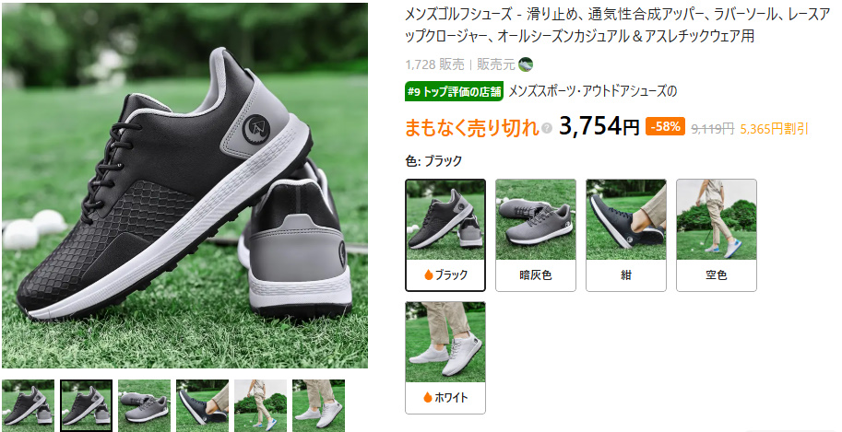Open the メンズスポーツ・アウトドアシューズの category link

[x=592, y=91]
